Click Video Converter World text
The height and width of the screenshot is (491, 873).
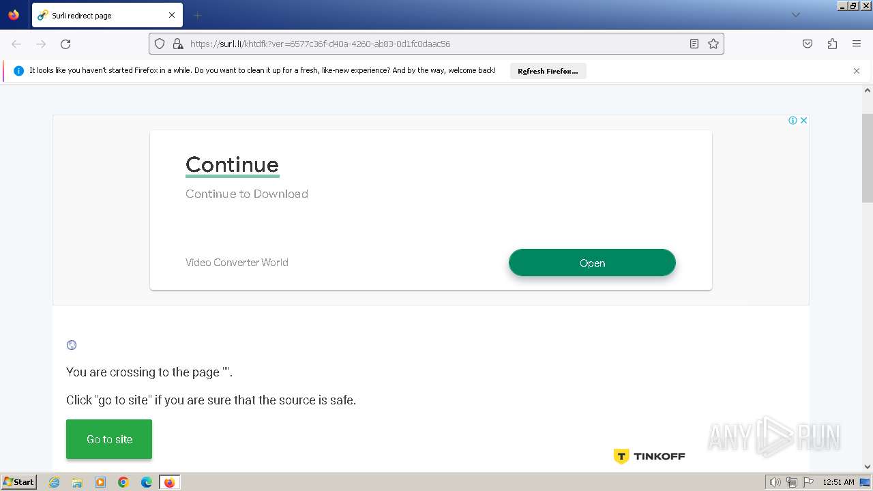237,263
